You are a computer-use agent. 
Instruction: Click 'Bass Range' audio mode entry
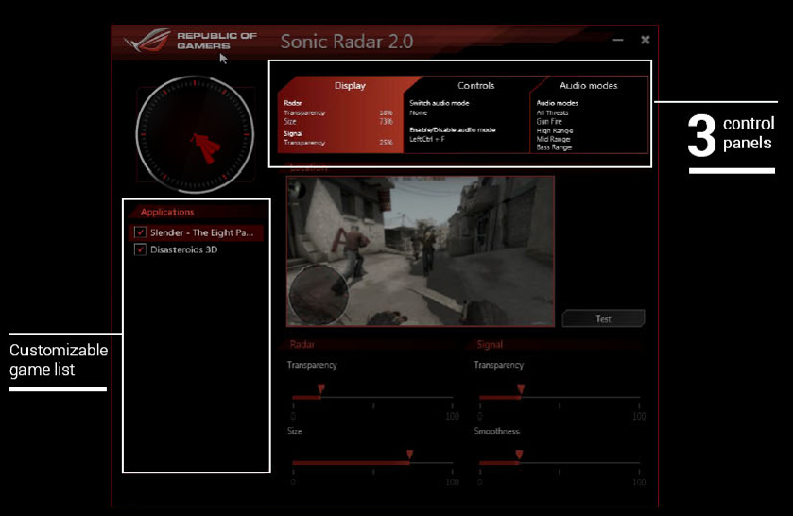(554, 147)
